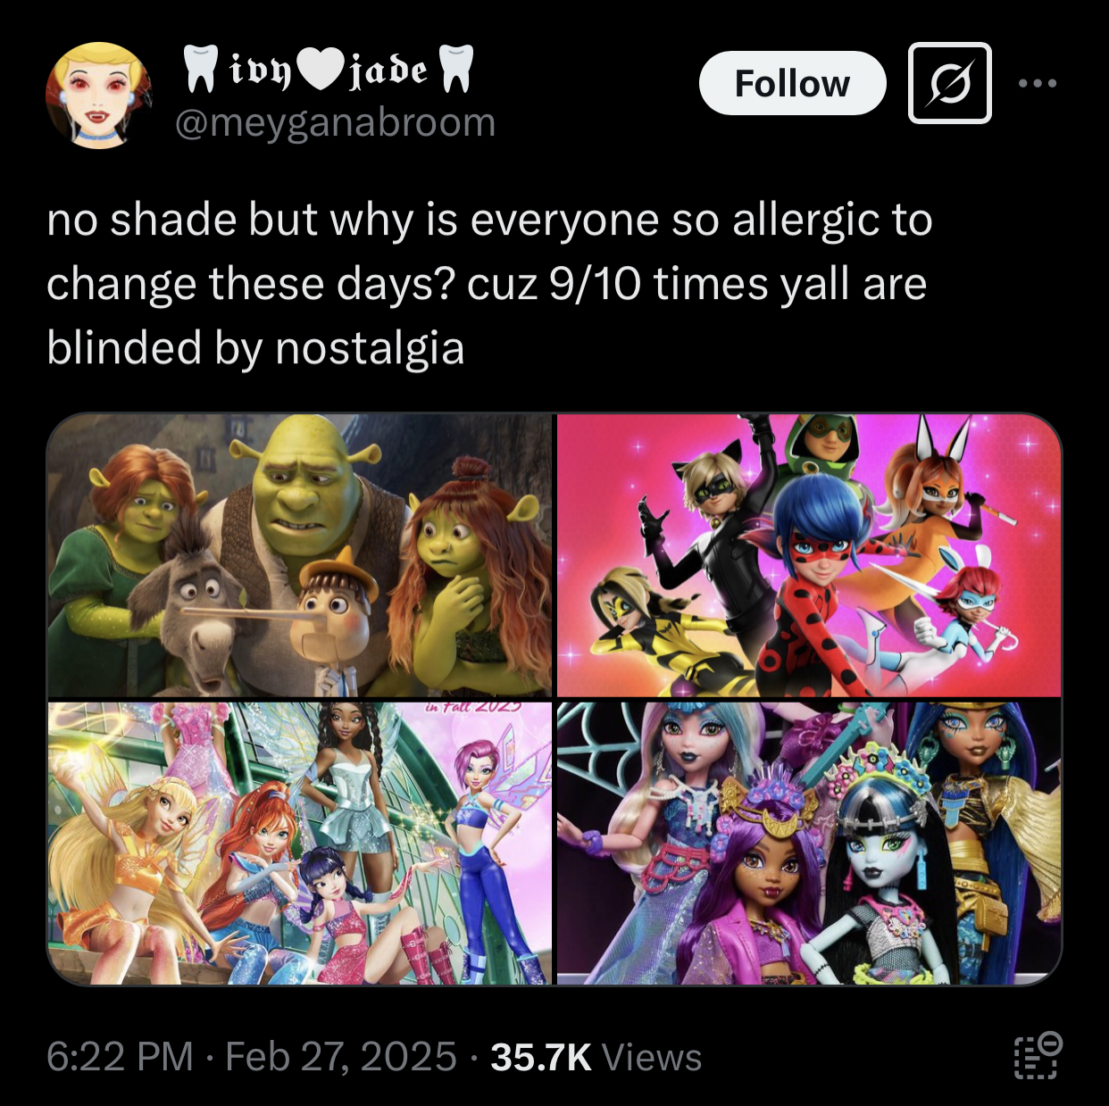Screen dimensions: 1109x1106
Task: Open the Shrek movie image
Action: coord(300,554)
